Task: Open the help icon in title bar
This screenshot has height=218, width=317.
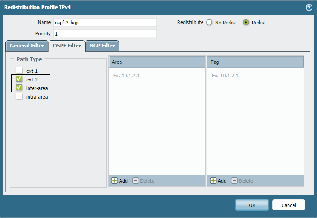Action: click(x=309, y=8)
